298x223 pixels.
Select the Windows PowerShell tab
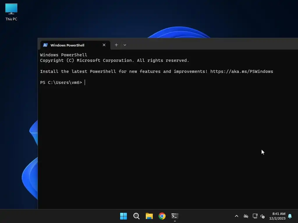(75, 45)
